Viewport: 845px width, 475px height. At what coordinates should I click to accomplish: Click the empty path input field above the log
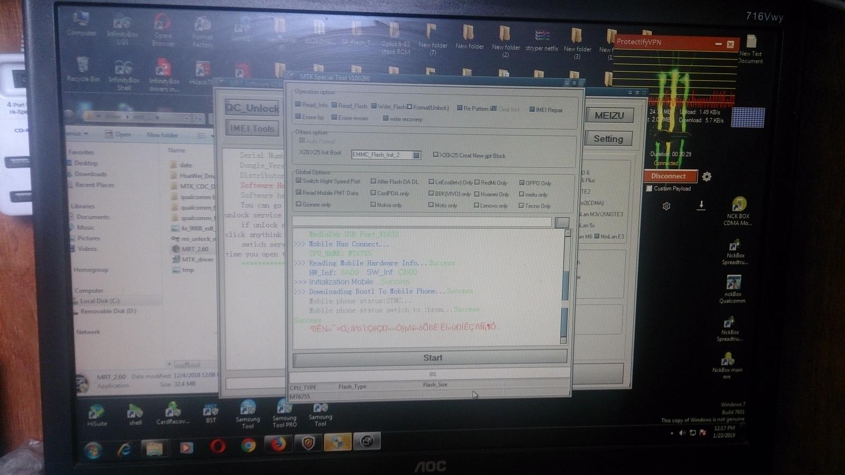pos(422,222)
